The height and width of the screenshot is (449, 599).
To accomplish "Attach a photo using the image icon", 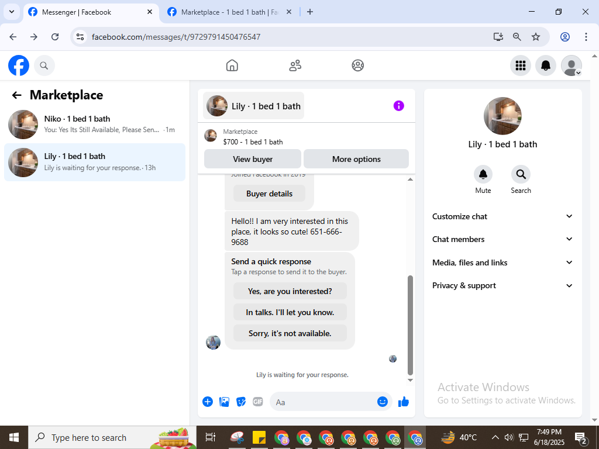I will tap(224, 402).
